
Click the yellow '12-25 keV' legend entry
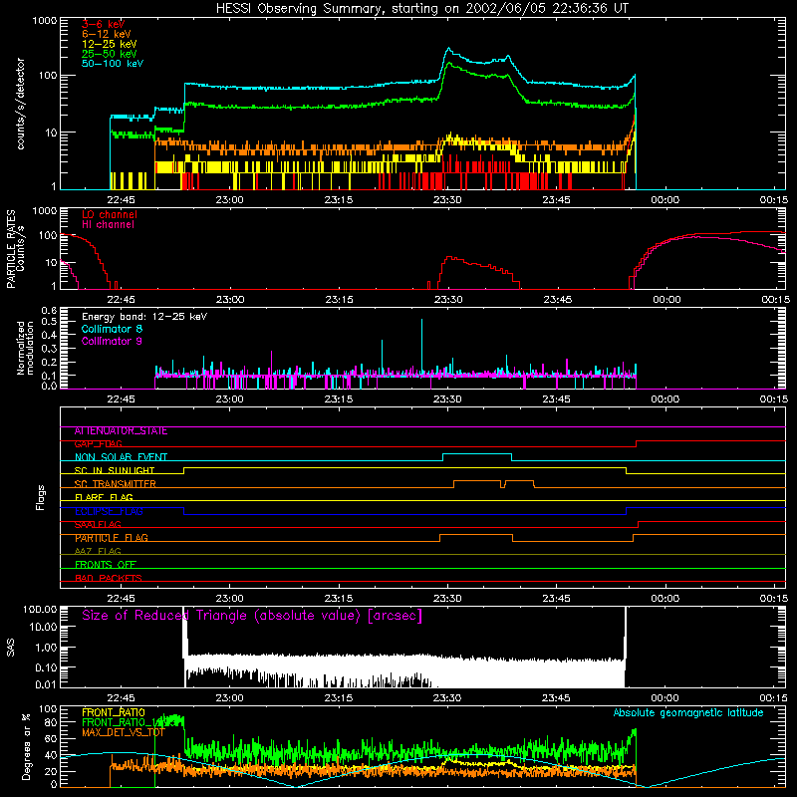click(109, 44)
